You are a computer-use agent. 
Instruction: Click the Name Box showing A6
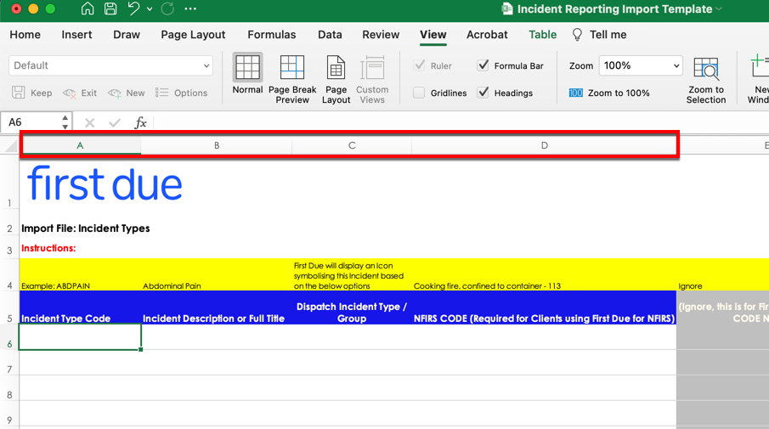pos(31,122)
